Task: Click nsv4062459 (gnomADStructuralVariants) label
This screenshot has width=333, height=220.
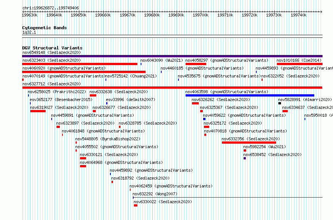Action: pos(171,186)
